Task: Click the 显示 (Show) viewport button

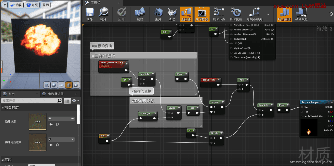Action: point(46,5)
